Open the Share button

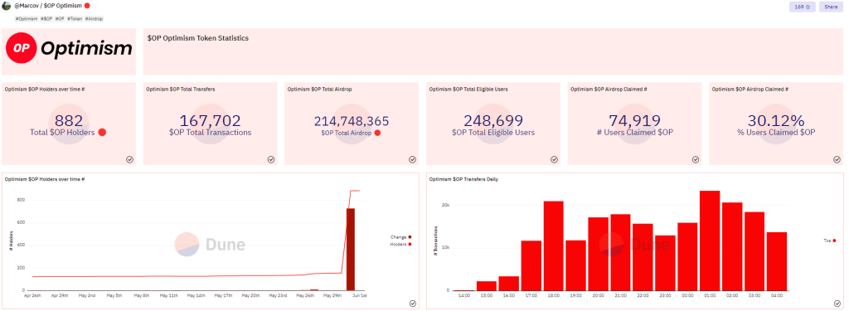pyautogui.click(x=831, y=7)
